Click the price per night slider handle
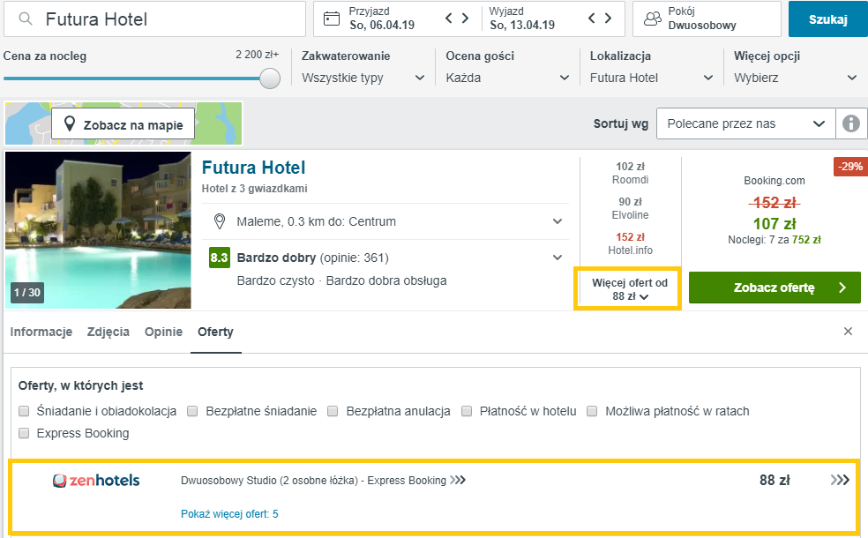 tap(270, 78)
